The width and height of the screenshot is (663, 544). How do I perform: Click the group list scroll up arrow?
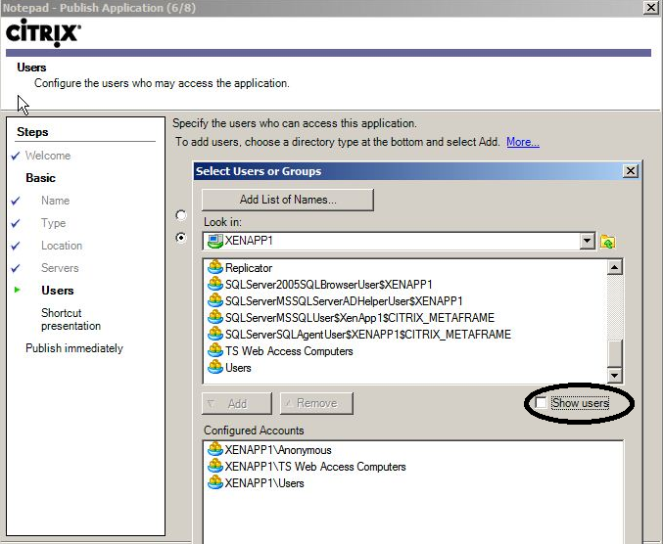pyautogui.click(x=614, y=267)
